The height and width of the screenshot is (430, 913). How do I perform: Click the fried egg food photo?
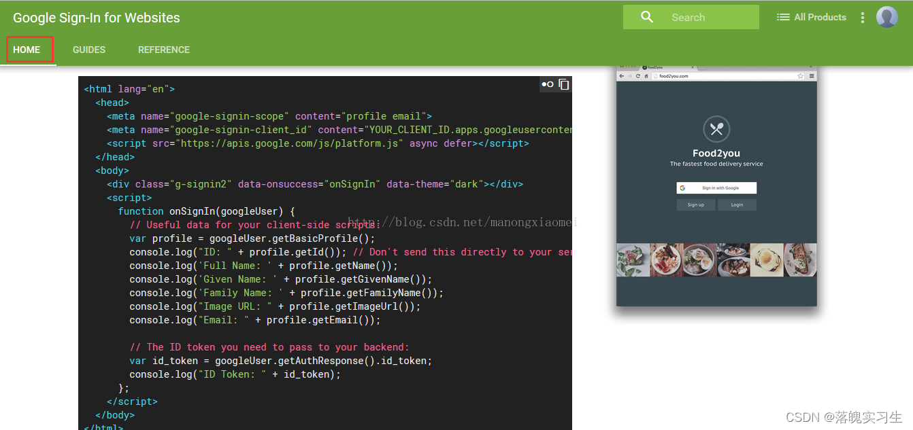click(767, 259)
